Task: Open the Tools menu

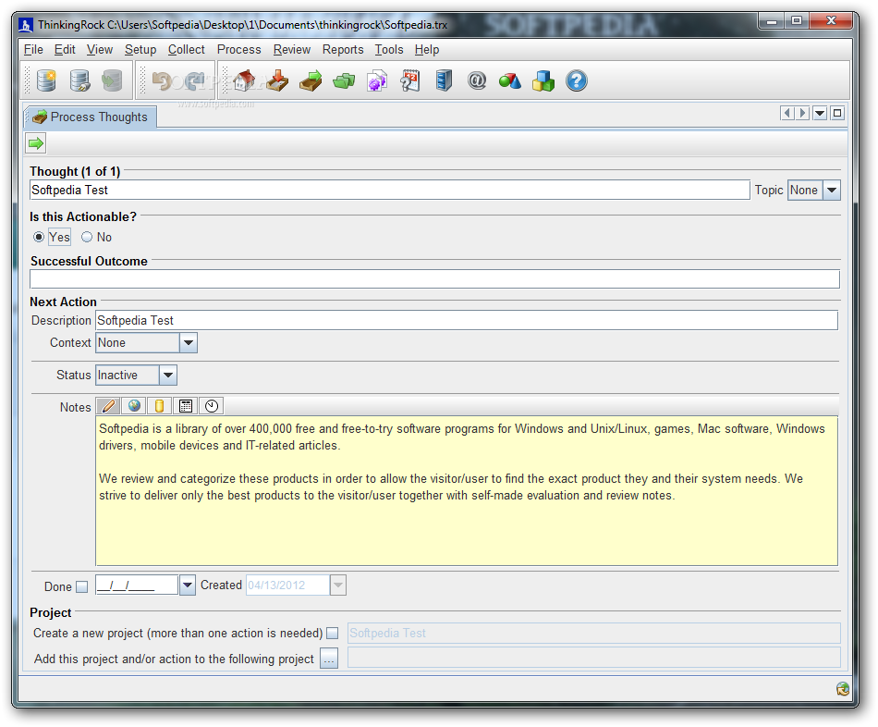Action: [x=389, y=49]
